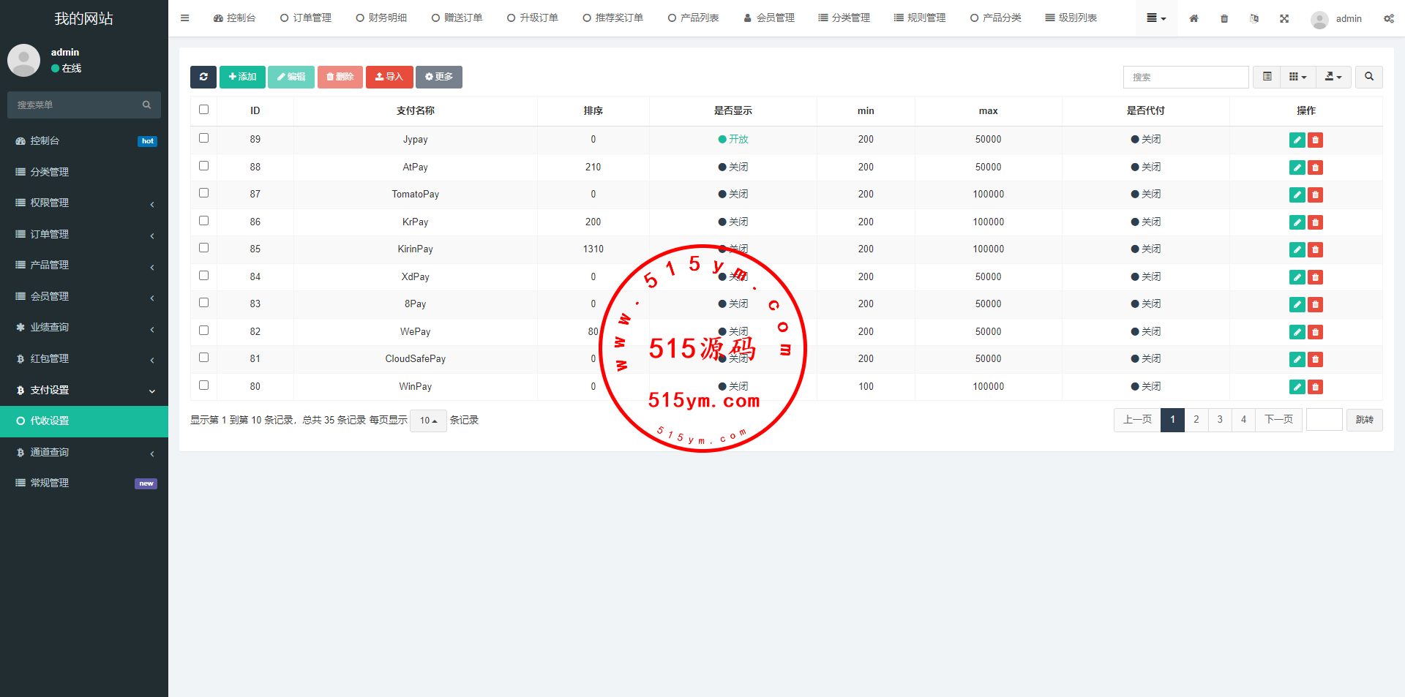The width and height of the screenshot is (1405, 697).
Task: Click the green 添加 button
Action: click(242, 77)
